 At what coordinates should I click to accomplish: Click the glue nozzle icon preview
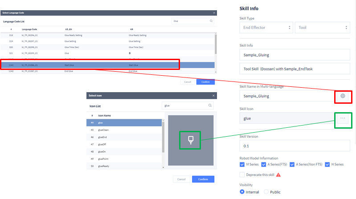(x=190, y=140)
